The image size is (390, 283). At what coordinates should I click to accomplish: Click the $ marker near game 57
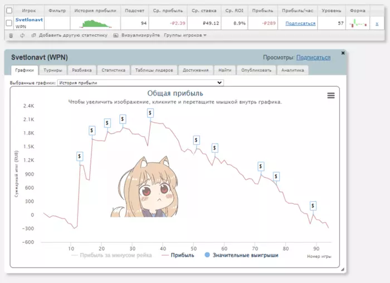(215, 148)
